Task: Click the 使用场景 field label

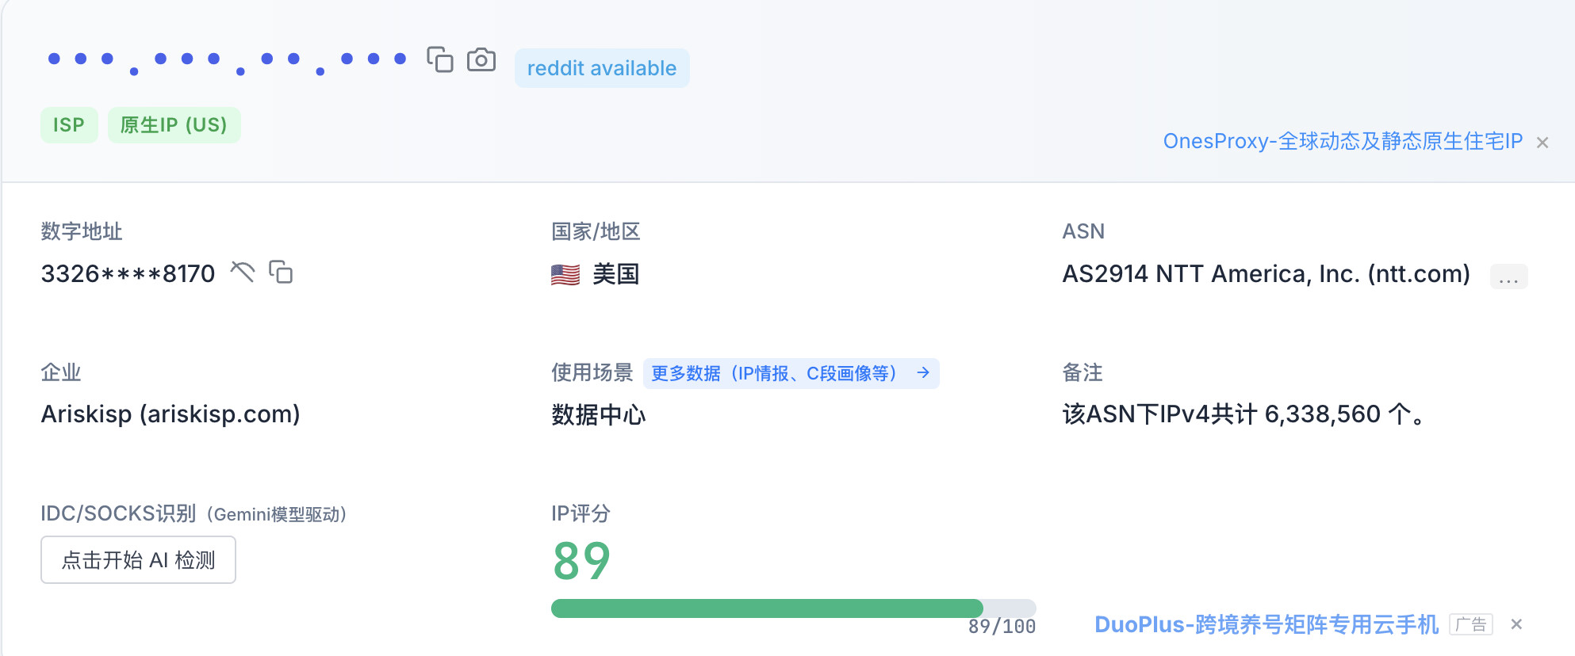Action: (x=592, y=372)
